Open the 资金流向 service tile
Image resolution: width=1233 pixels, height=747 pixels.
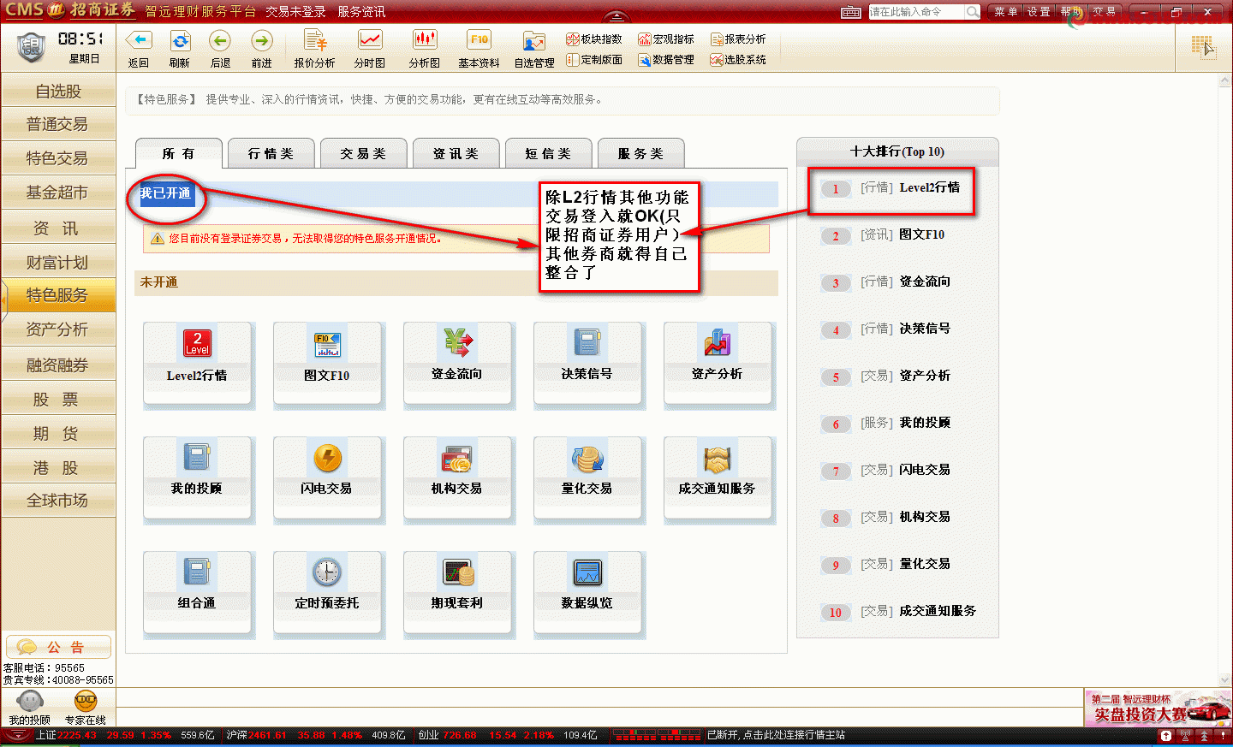click(x=457, y=363)
